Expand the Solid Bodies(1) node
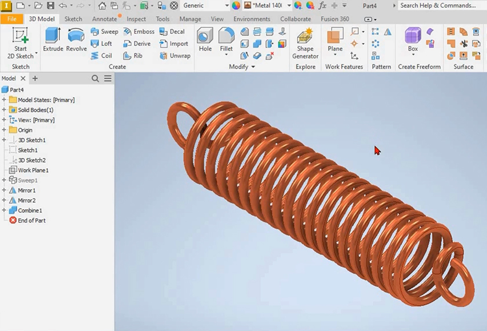Image resolution: width=487 pixels, height=331 pixels. (x=4, y=110)
